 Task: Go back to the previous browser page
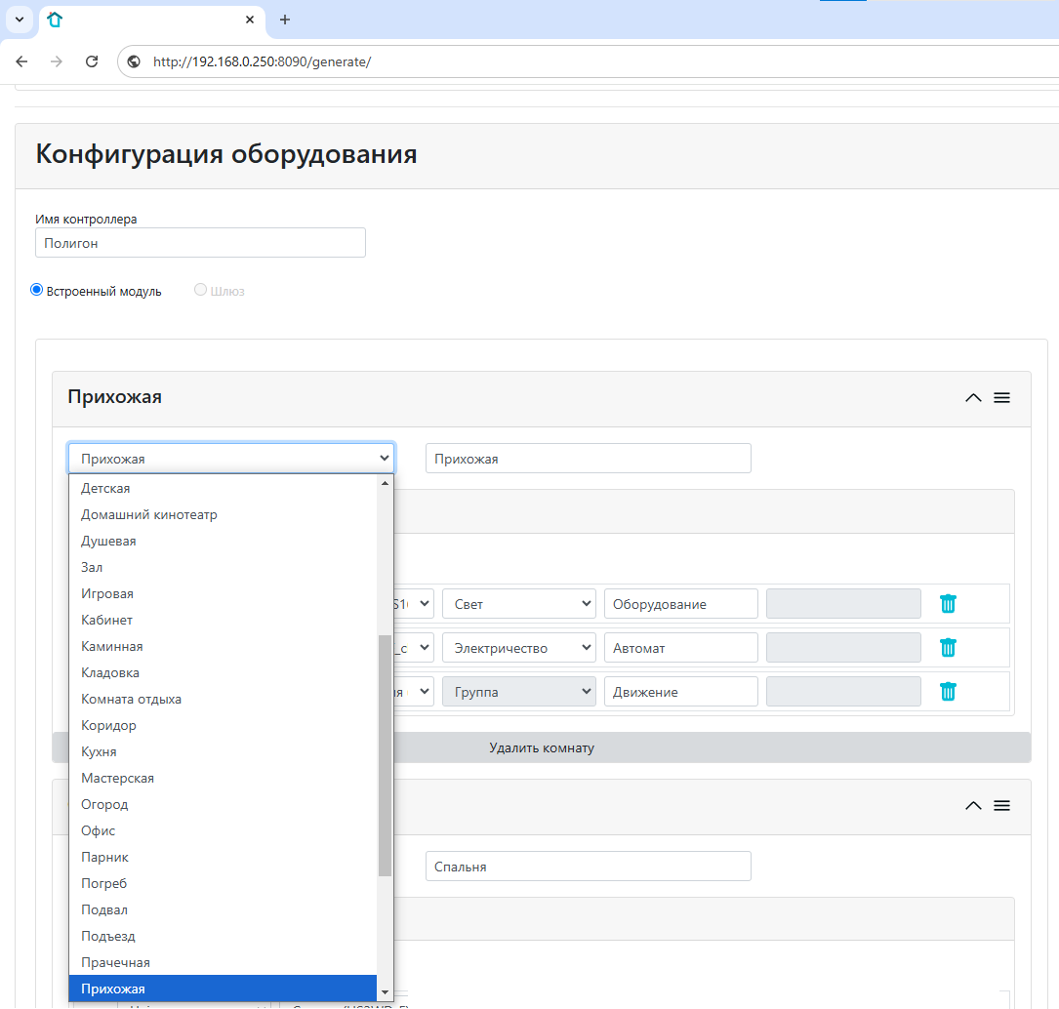pos(21,61)
